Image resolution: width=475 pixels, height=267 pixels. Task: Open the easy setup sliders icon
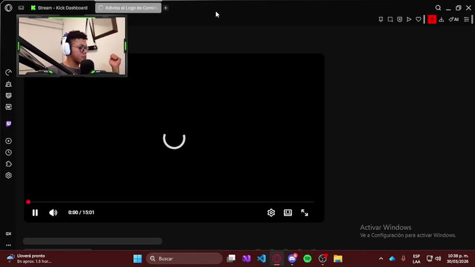click(x=466, y=19)
